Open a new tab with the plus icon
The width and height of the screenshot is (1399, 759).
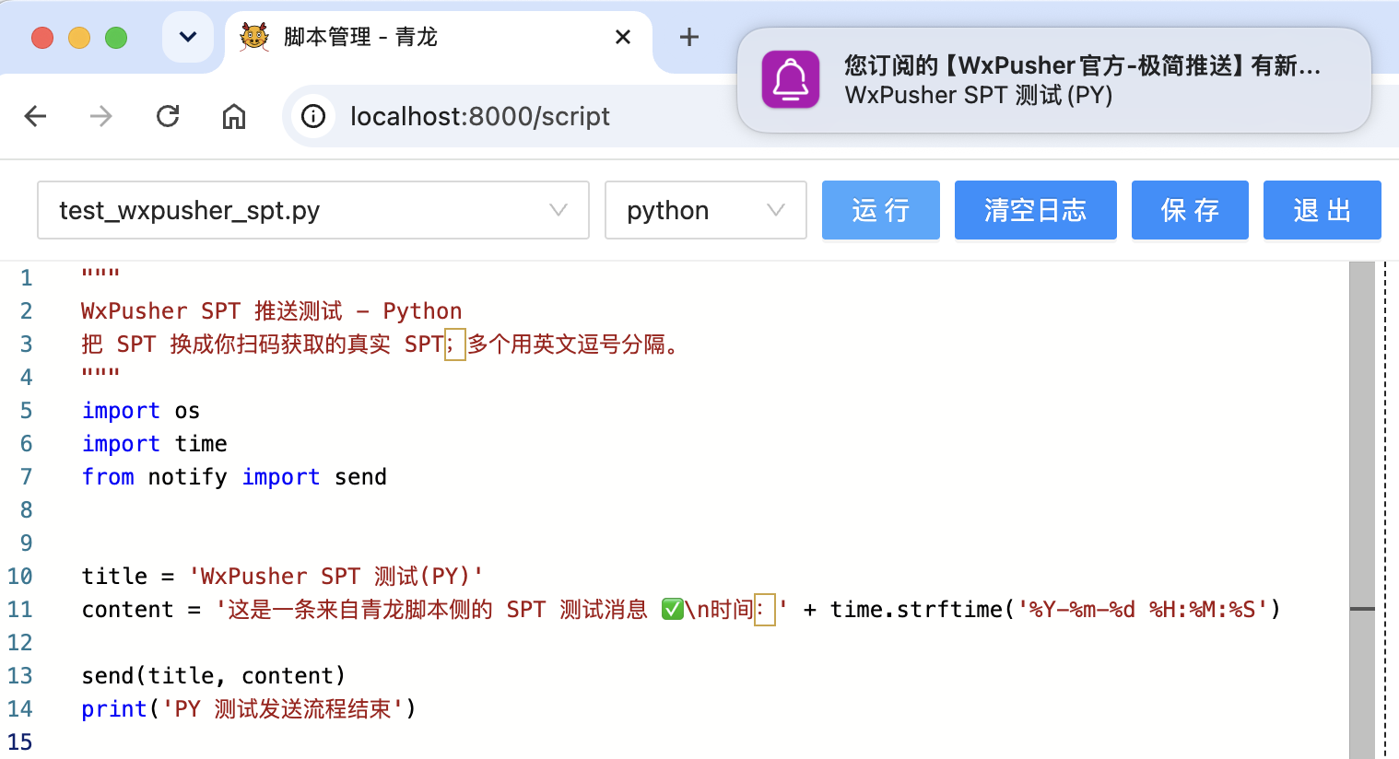tap(688, 37)
